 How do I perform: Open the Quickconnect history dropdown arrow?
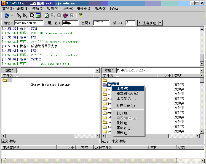click(160, 23)
